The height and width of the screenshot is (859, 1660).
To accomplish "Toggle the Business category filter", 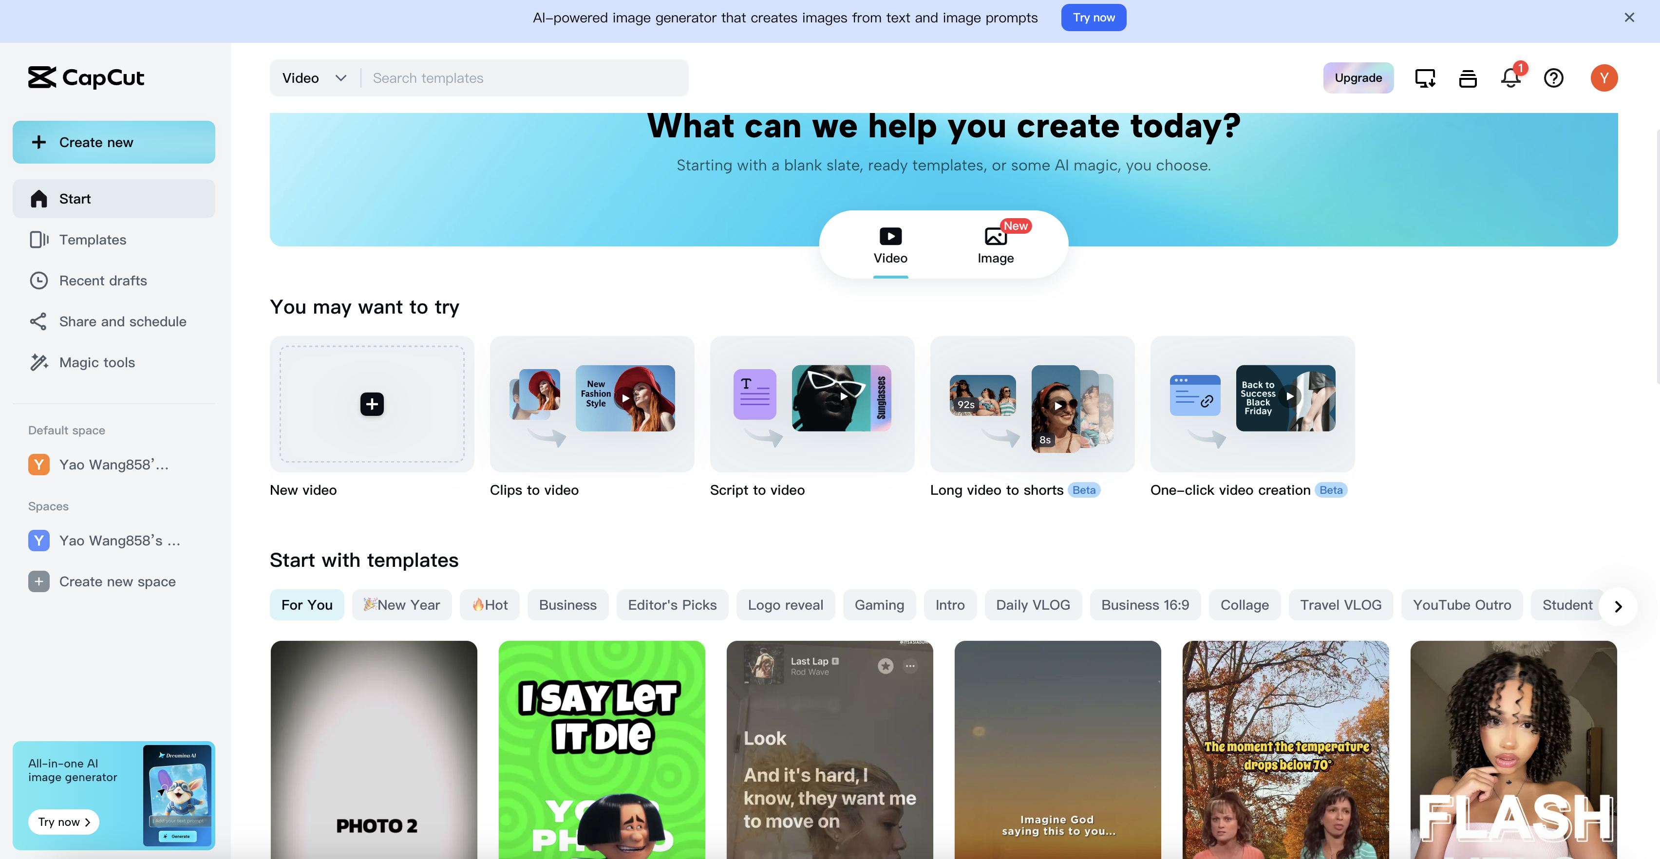I will [x=567, y=605].
